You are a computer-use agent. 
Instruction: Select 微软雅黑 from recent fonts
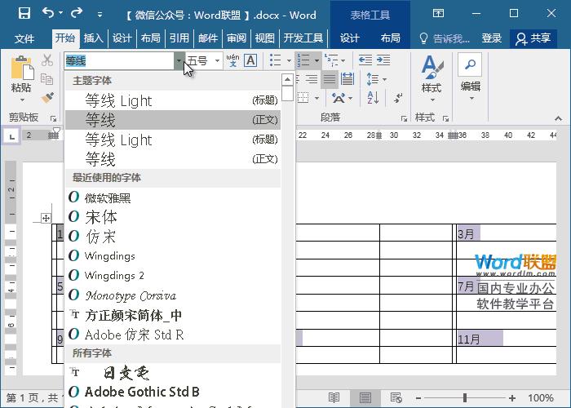[x=173, y=197]
